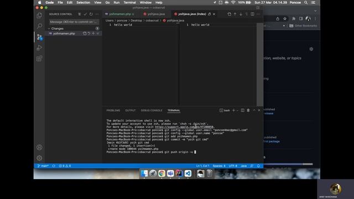Open Run and Debug view
Screen dimensions: 354x199
click(x=39, y=48)
